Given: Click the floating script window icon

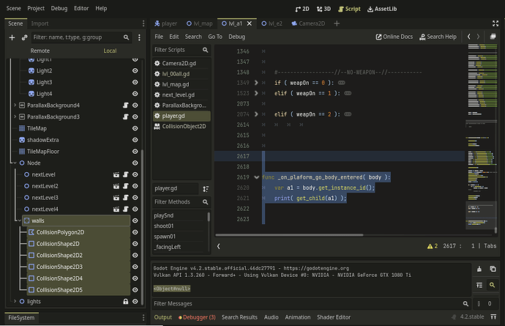Looking at the screenshot, I should (x=493, y=37).
